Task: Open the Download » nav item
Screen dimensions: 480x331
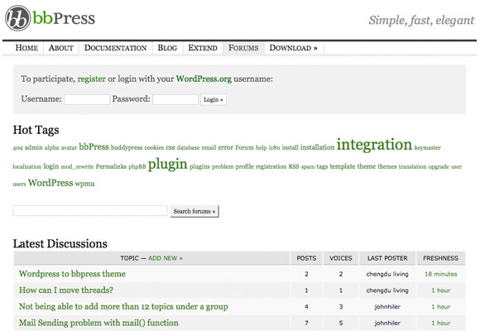Action: [x=293, y=48]
